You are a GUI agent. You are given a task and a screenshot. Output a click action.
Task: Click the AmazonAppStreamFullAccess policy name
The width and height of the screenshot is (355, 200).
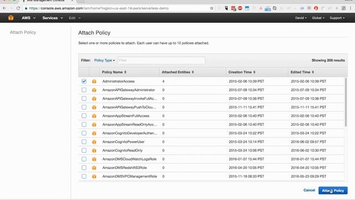(x=126, y=116)
